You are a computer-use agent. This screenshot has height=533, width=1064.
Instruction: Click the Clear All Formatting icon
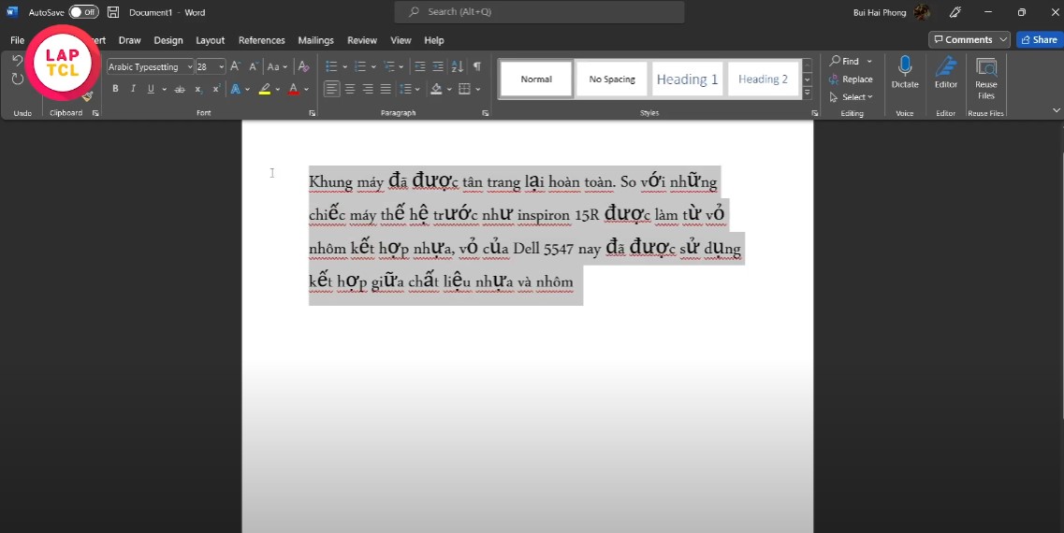[x=303, y=66]
